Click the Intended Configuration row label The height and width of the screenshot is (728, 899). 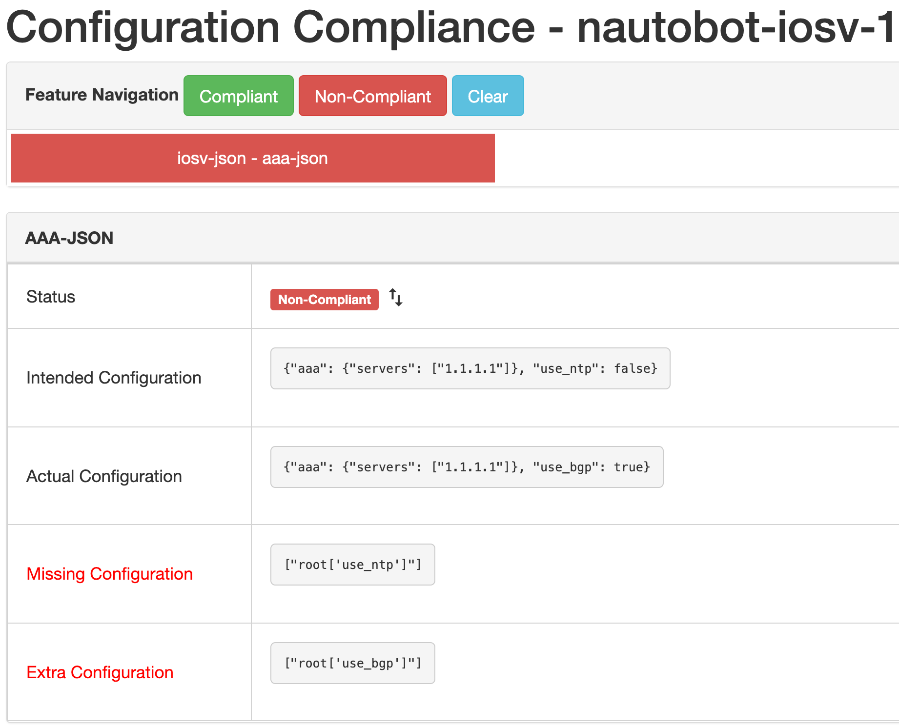[x=114, y=378]
